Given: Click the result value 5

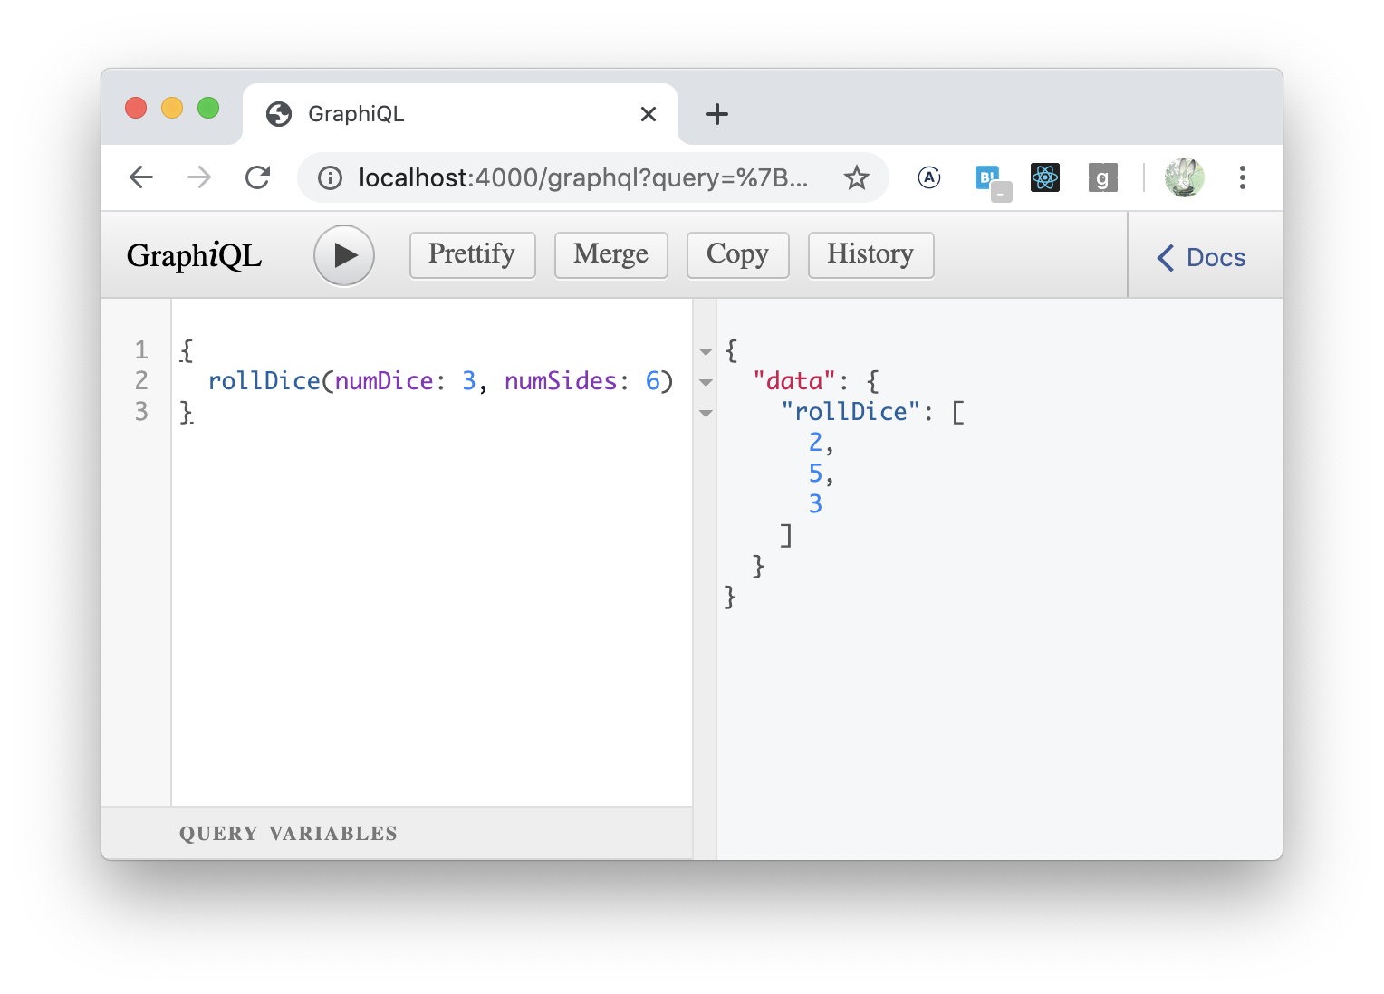Looking at the screenshot, I should (815, 473).
